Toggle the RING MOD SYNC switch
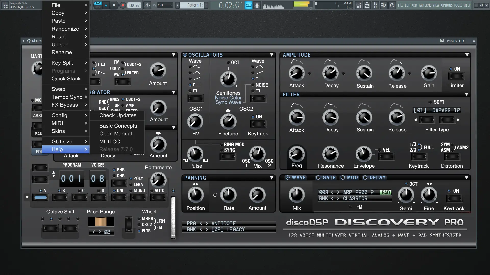Screen dimensions: 490x275 pyautogui.click(x=228, y=157)
